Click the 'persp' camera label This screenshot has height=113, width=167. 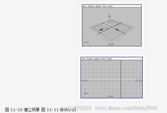[111, 44]
